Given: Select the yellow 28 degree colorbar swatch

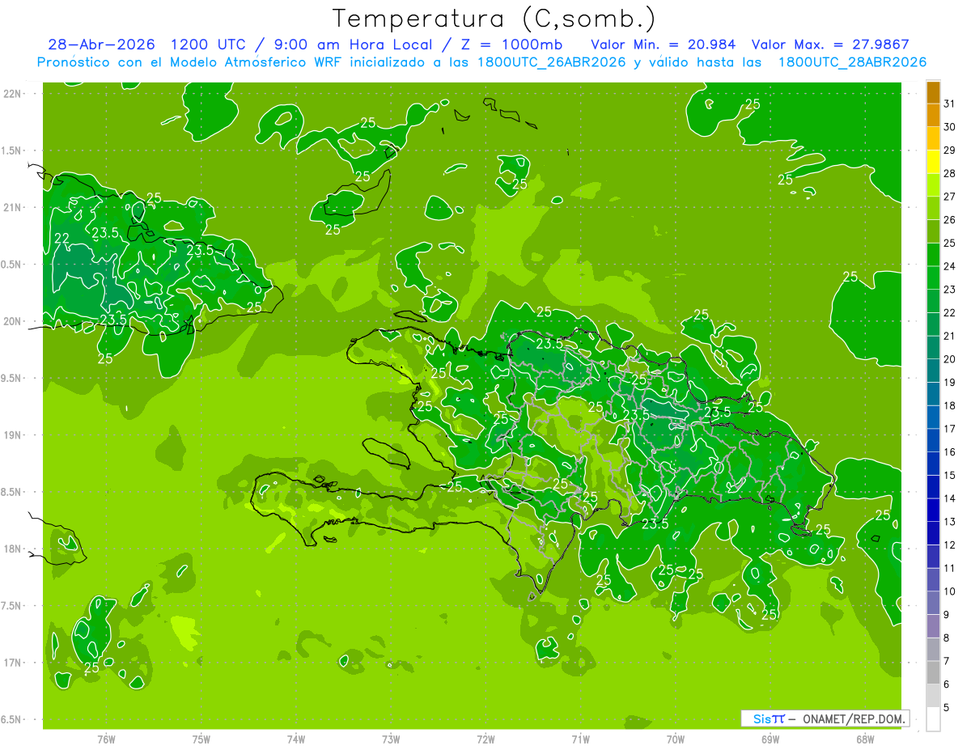Looking at the screenshot, I should pos(933,163).
